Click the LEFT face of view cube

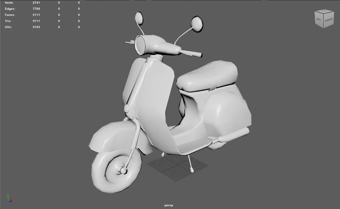[319, 20]
